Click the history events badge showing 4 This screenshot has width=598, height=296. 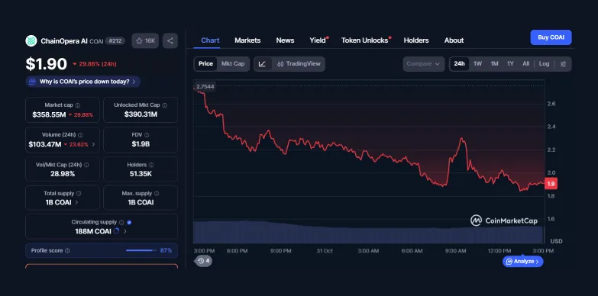(x=204, y=261)
